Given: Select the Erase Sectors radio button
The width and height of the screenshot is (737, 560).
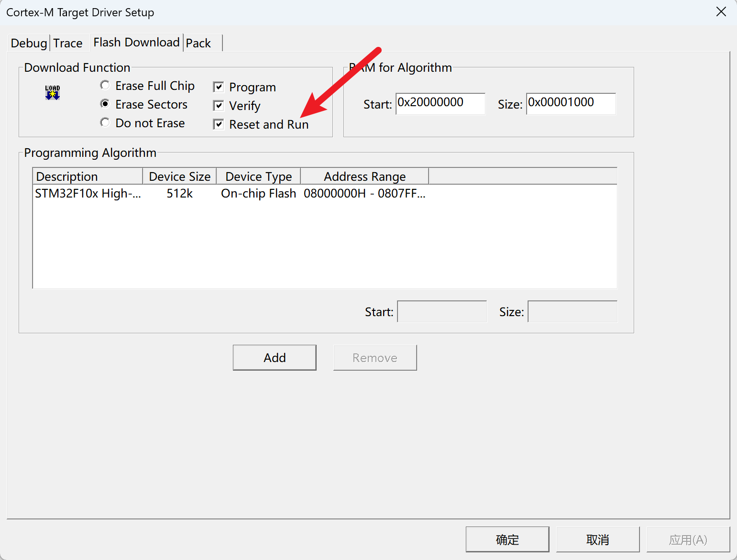Looking at the screenshot, I should point(105,104).
